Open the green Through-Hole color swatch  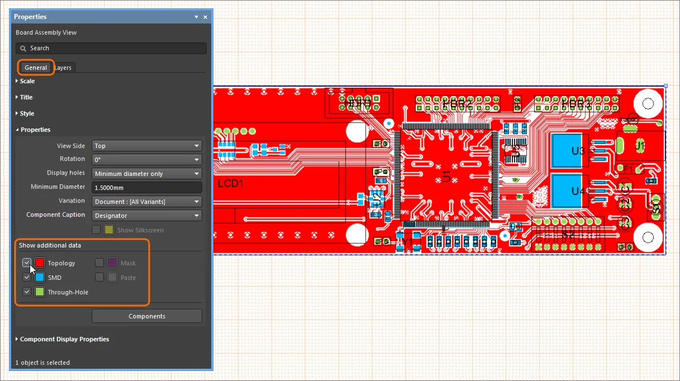pyautogui.click(x=40, y=292)
